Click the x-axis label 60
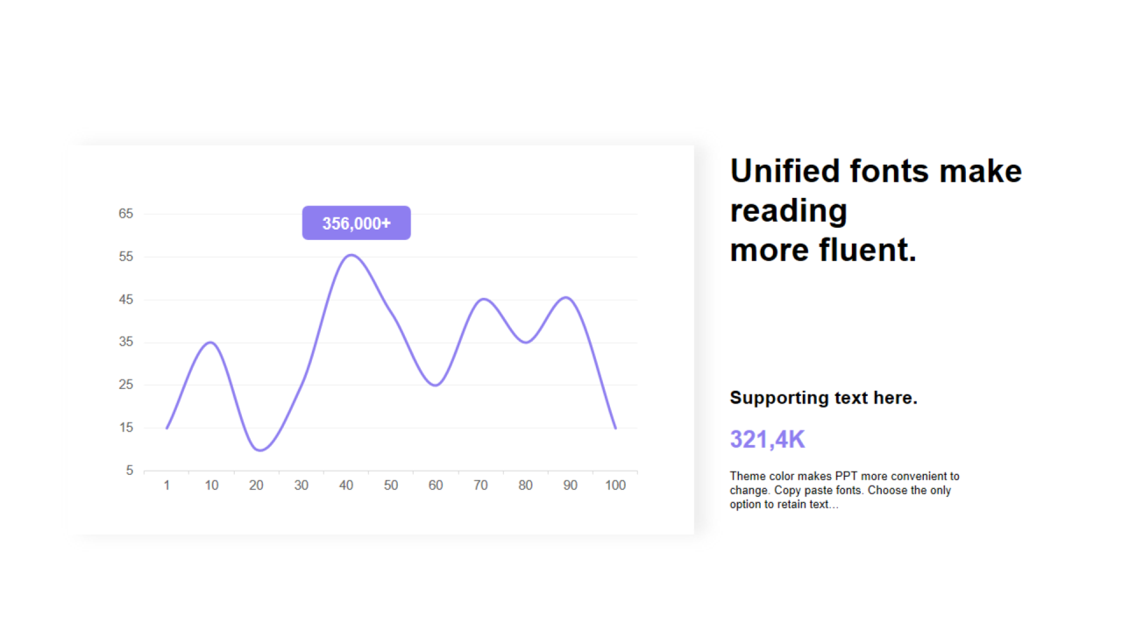Image resolution: width=1122 pixels, height=631 pixels. pyautogui.click(x=436, y=486)
